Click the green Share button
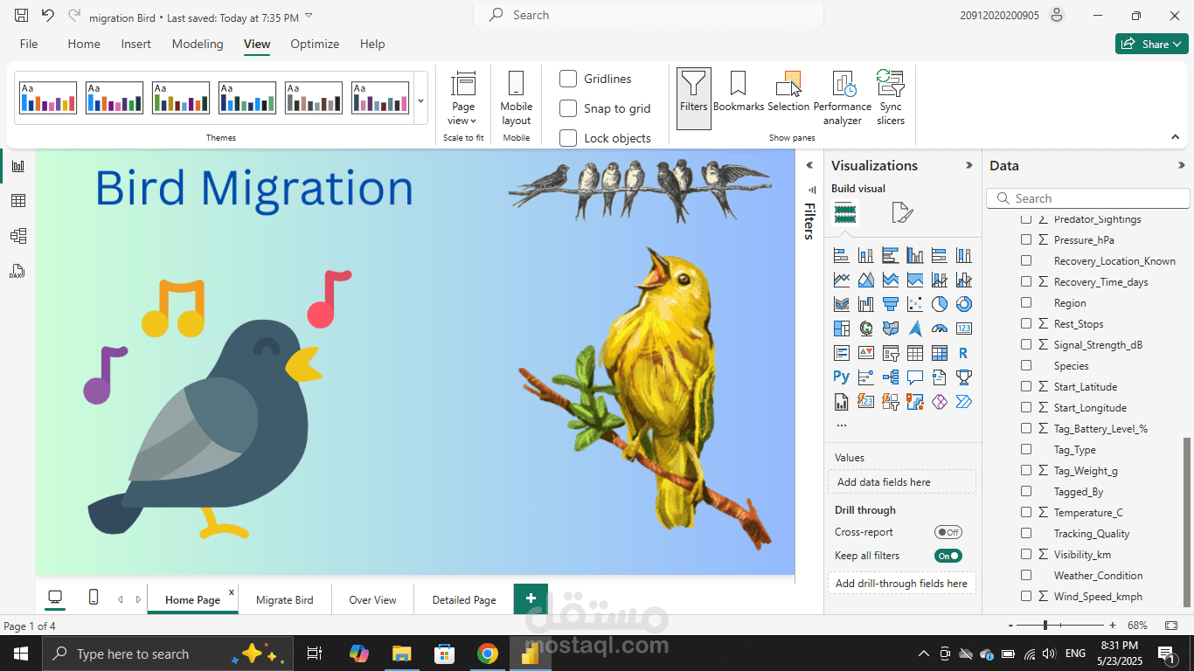The width and height of the screenshot is (1194, 671). click(1151, 44)
